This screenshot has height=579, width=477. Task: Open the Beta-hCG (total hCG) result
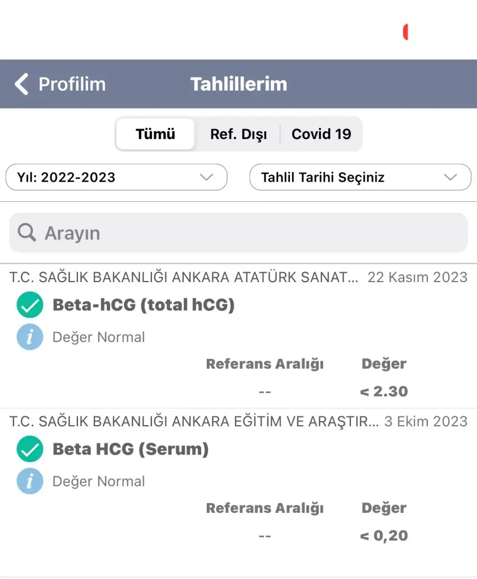(x=144, y=305)
